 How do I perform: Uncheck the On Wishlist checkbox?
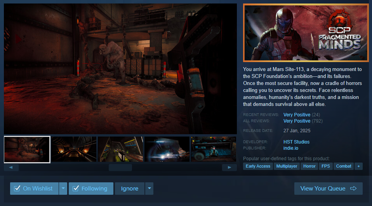click(17, 189)
